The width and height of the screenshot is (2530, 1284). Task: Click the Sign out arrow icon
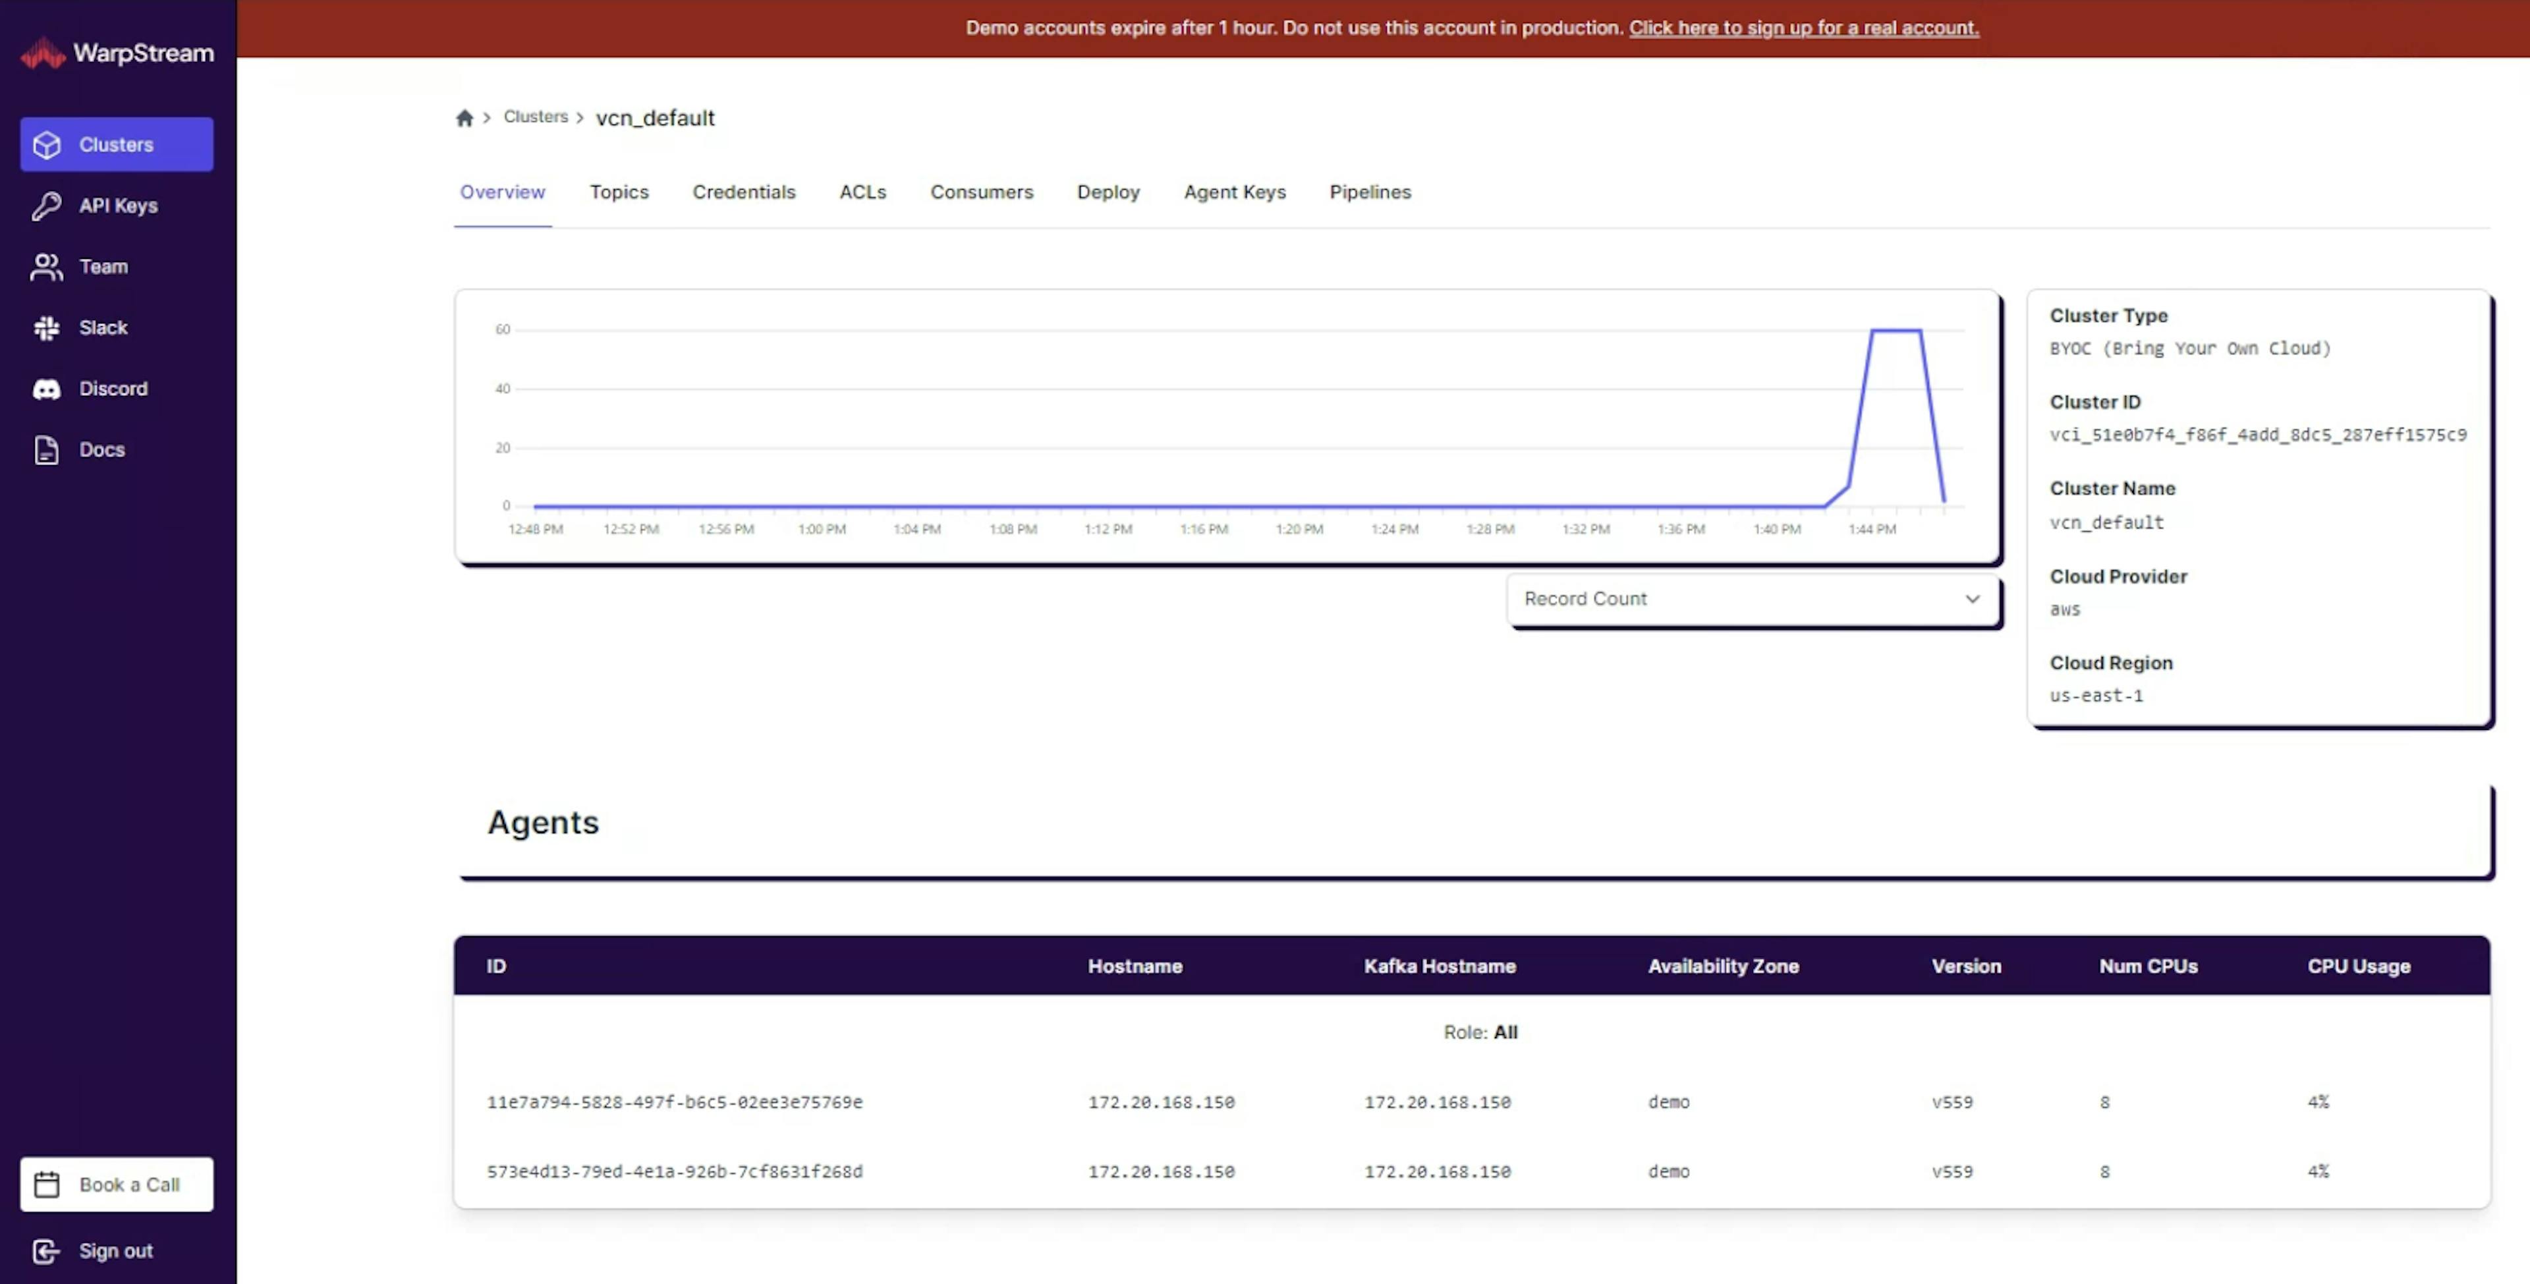pos(46,1250)
